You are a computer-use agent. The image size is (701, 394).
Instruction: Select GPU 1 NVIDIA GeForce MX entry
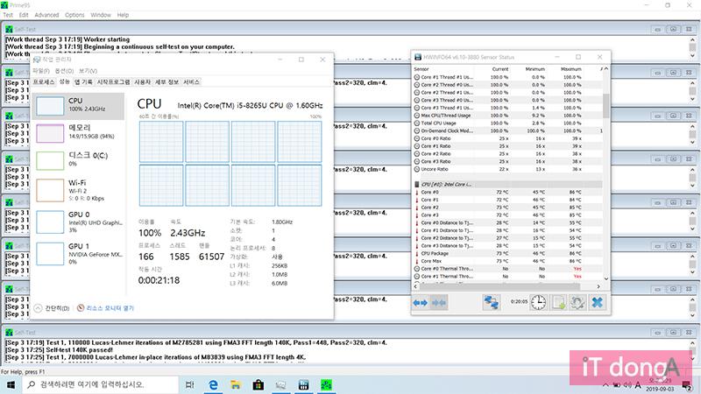(78, 253)
